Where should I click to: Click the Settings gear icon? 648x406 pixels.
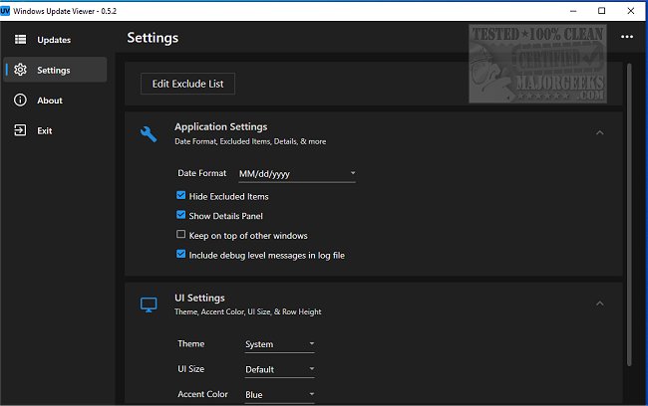[20, 70]
